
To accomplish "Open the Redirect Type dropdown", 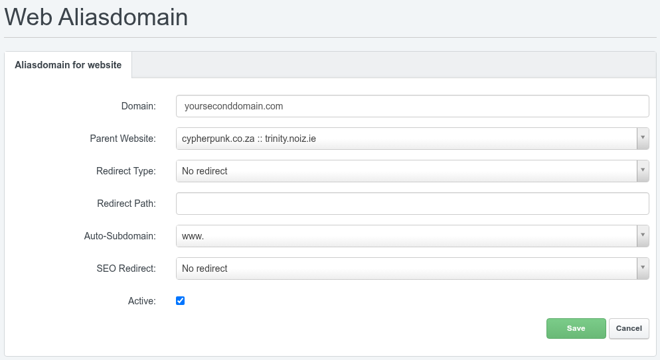I will click(412, 171).
